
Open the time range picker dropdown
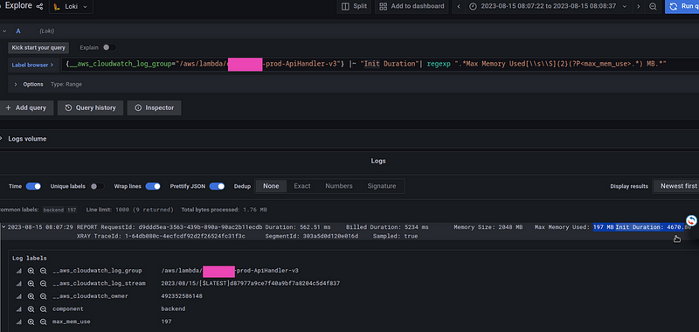(x=548, y=6)
